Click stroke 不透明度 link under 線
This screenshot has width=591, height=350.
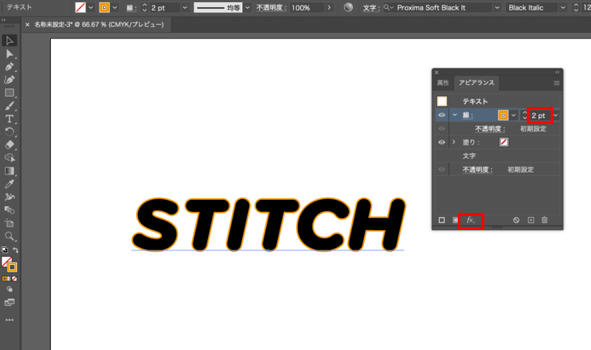(489, 129)
